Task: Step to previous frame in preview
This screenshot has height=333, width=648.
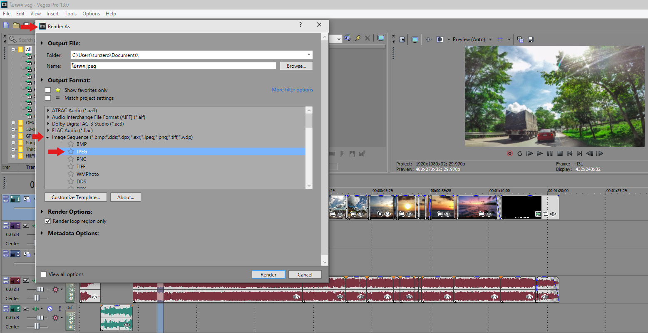Action: click(x=590, y=153)
